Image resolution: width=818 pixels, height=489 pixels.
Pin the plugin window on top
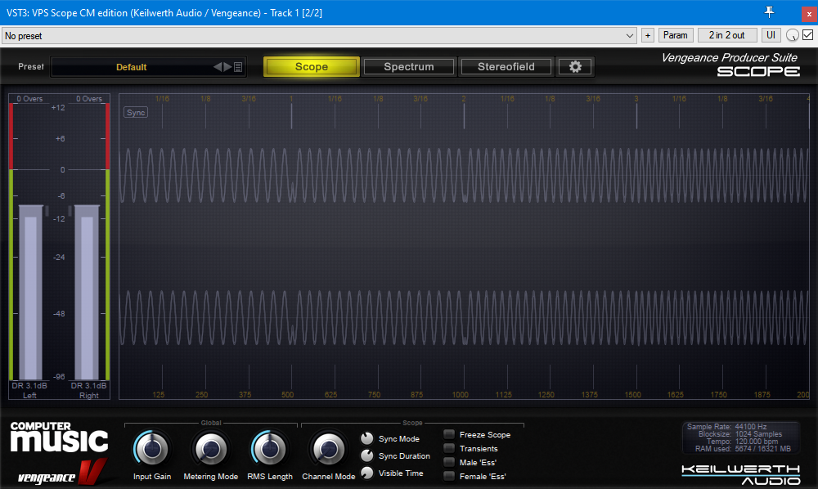[770, 12]
